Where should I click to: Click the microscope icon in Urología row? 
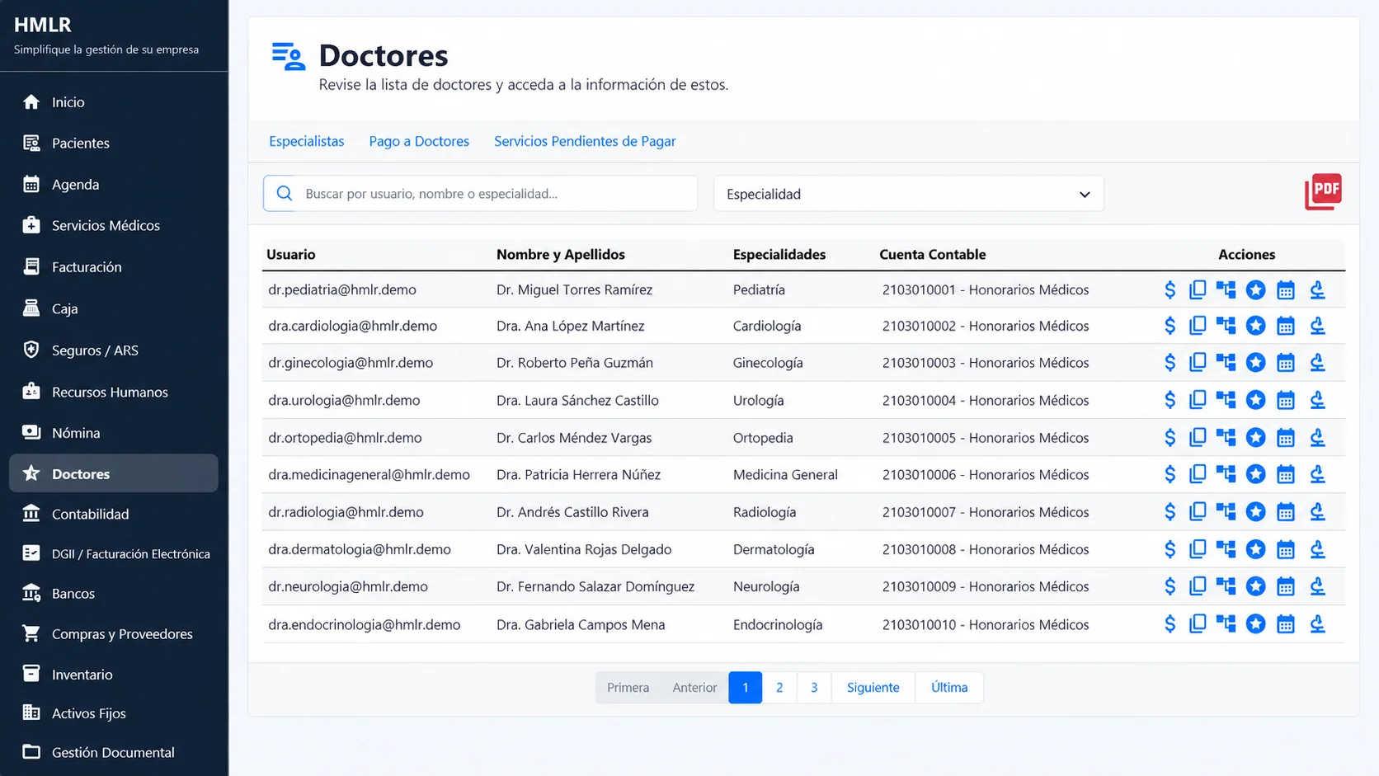(1317, 400)
